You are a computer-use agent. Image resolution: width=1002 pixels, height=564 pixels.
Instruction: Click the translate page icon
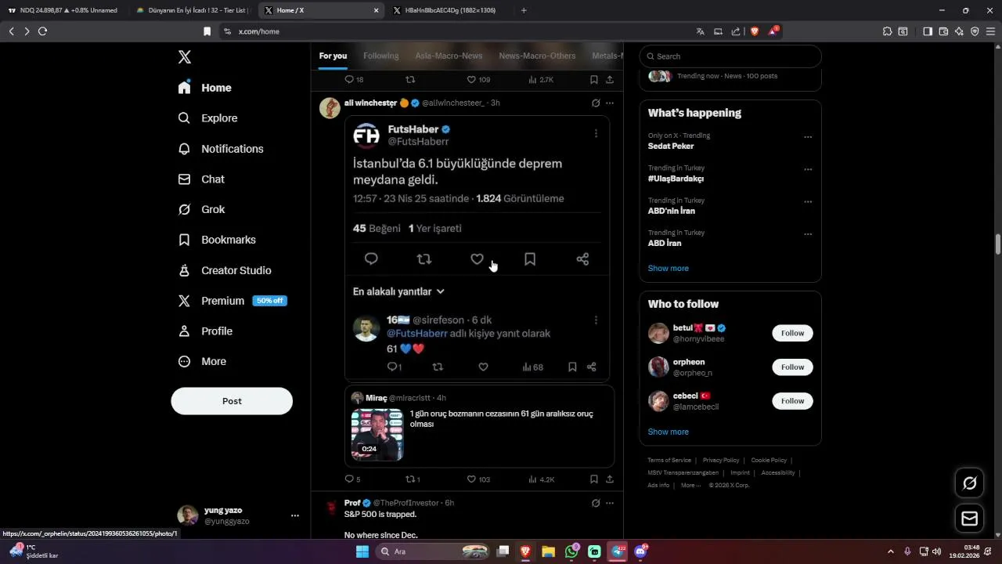coord(701,31)
